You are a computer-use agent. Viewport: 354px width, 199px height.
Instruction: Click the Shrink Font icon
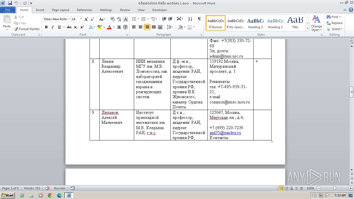point(93,19)
